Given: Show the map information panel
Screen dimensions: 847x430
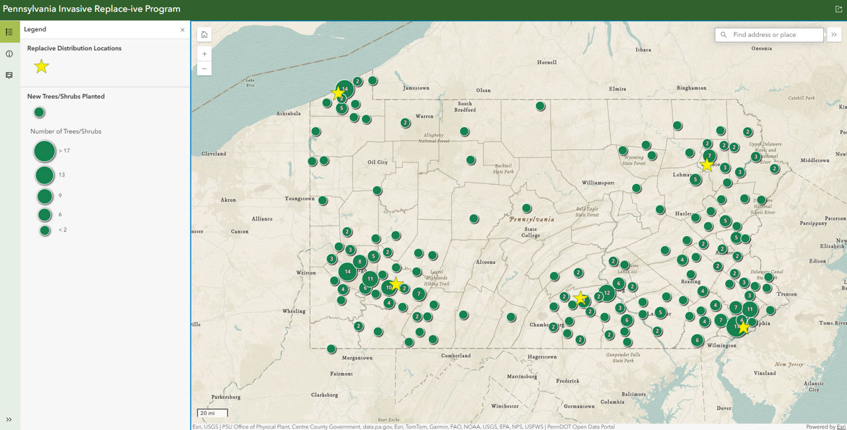Looking at the screenshot, I should 9,54.
